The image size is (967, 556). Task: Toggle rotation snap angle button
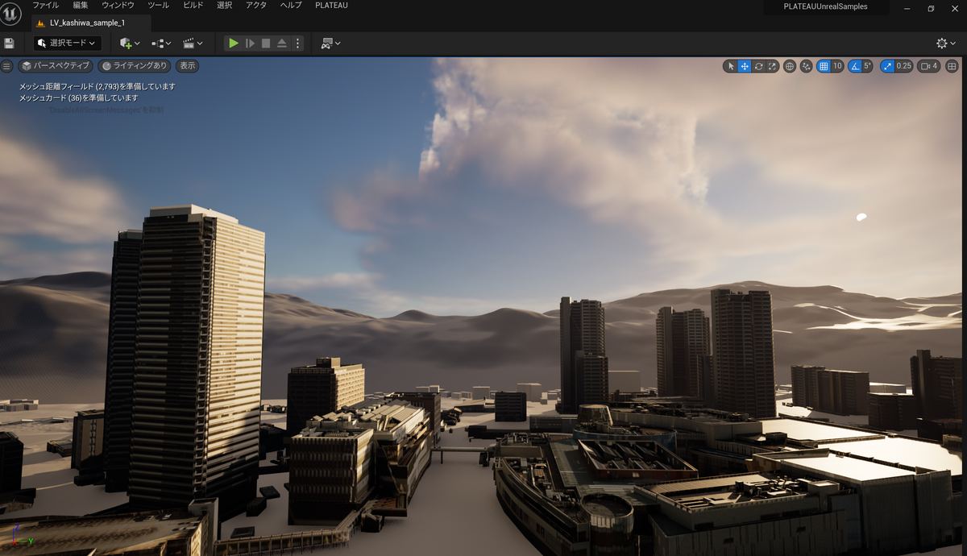[855, 66]
